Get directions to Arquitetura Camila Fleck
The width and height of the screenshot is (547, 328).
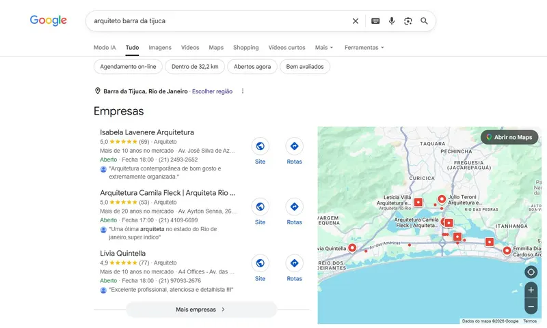[294, 207]
